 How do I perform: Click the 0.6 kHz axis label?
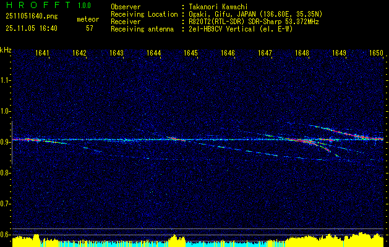tap(5, 235)
